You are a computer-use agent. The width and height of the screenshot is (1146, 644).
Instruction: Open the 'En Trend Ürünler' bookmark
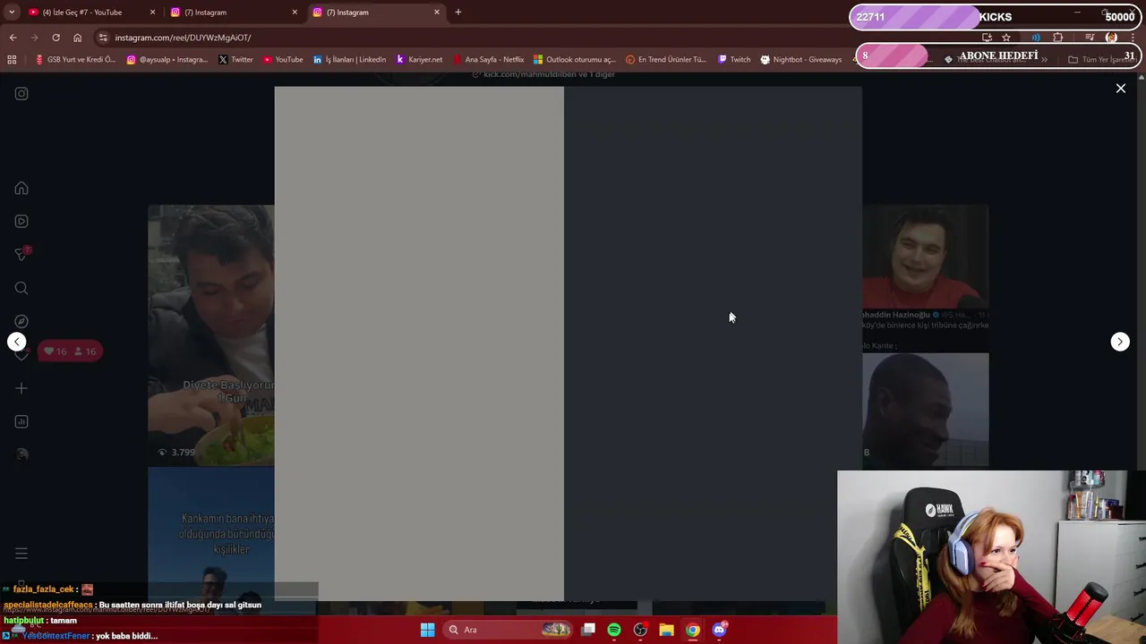click(x=666, y=60)
